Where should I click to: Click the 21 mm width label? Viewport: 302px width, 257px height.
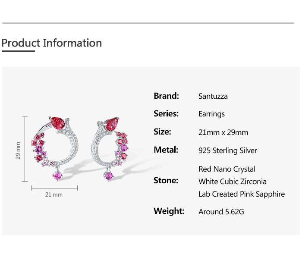tap(54, 194)
